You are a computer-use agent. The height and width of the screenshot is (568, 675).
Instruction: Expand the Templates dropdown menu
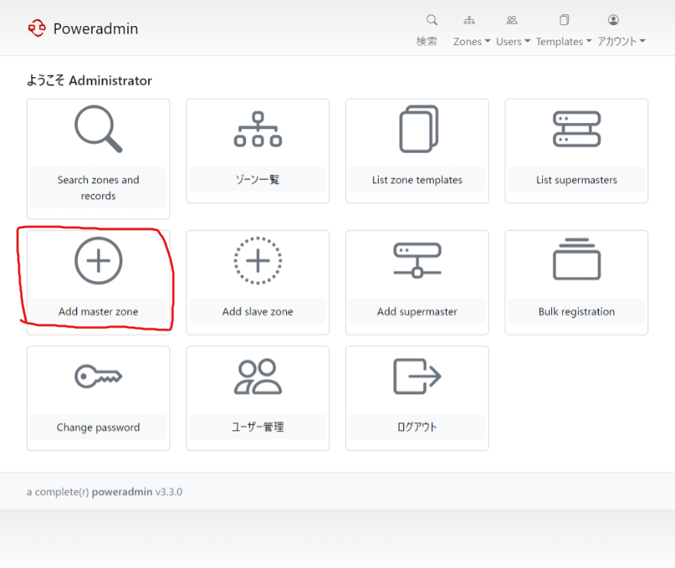click(x=564, y=41)
